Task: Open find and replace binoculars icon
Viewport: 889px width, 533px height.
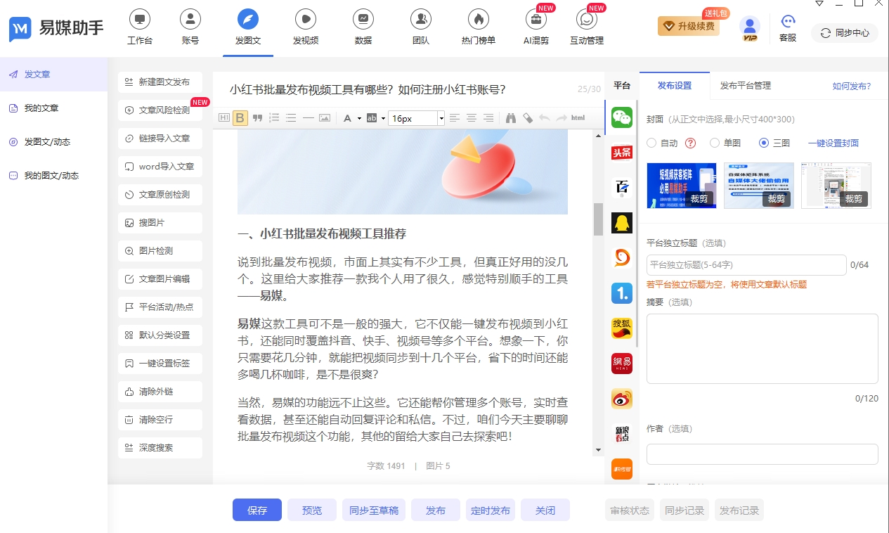Action: tap(511, 118)
